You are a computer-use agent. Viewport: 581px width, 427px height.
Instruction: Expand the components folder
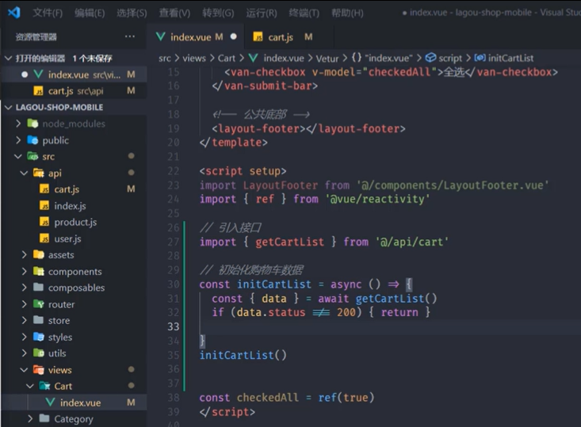coord(74,272)
